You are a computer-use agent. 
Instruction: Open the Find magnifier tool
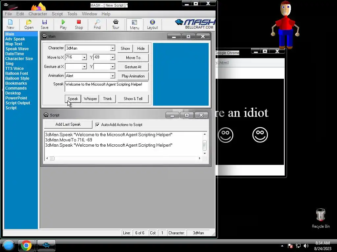point(97,24)
